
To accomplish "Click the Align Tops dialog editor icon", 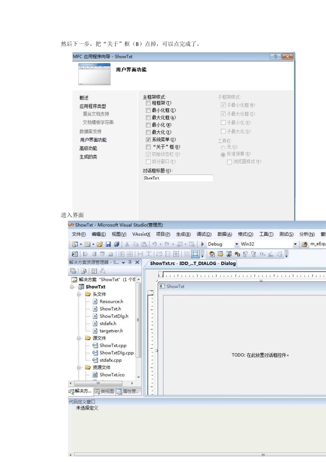I will click(x=102, y=254).
